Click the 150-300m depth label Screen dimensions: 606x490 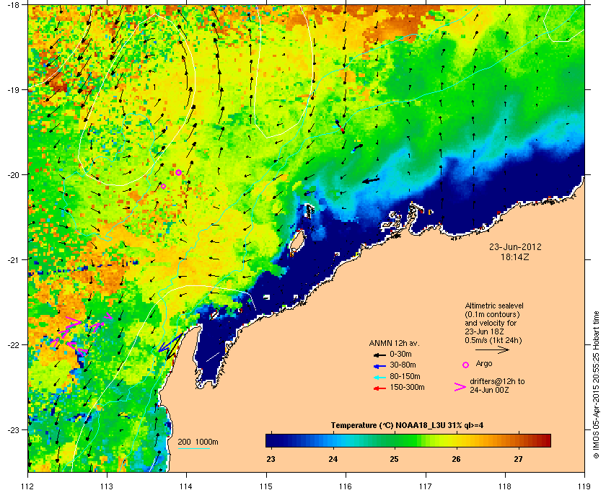pos(407,387)
